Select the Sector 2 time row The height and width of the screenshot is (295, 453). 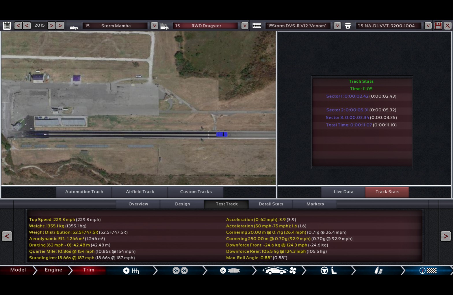tap(361, 110)
